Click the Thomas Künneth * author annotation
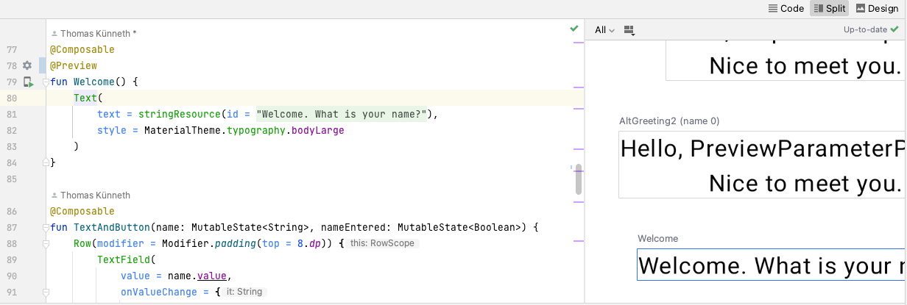Viewport: 907px width, 305px height. coord(93,34)
